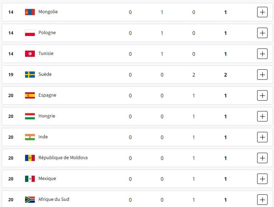Expand the Pologne medal details
Viewport: 274px width, 207px height.
(262, 33)
